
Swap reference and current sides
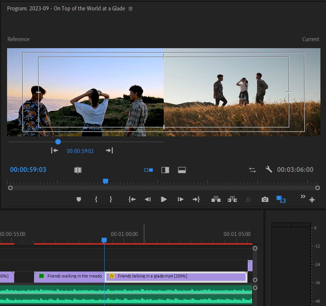click(253, 170)
